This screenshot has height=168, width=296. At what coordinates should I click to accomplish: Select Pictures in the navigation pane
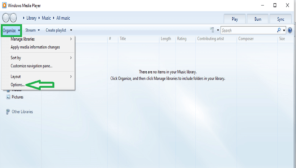pyautogui.click(x=17, y=97)
